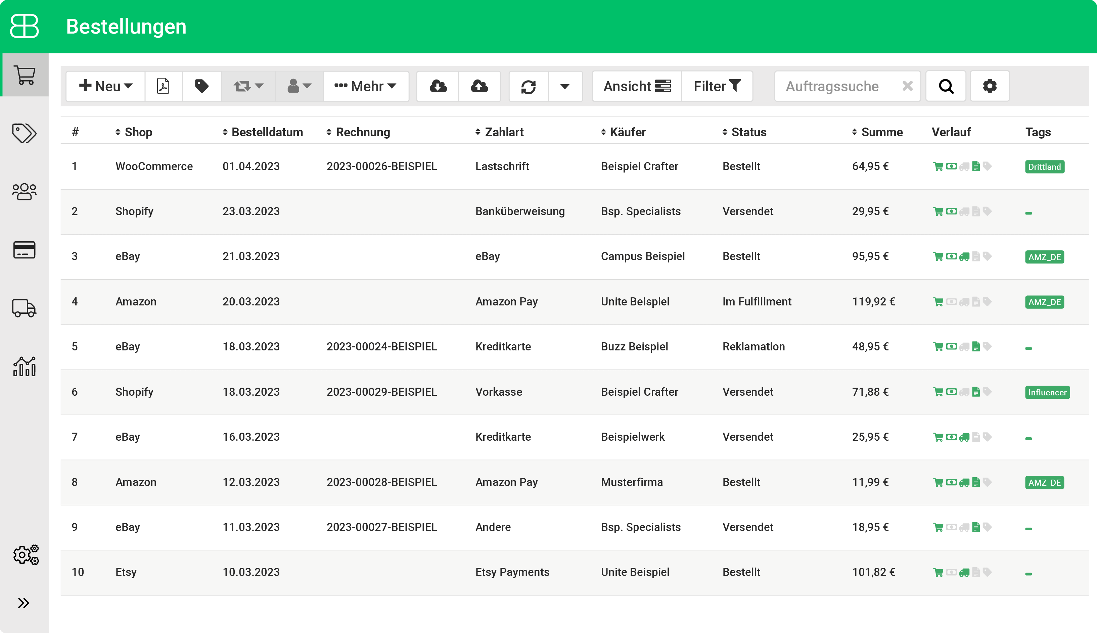Expand the sidebar with double chevron
1097x633 pixels.
(x=24, y=603)
